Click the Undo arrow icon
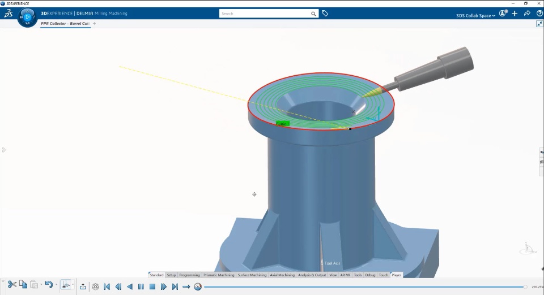Screen dimensions: 544x295 [x=49, y=285]
